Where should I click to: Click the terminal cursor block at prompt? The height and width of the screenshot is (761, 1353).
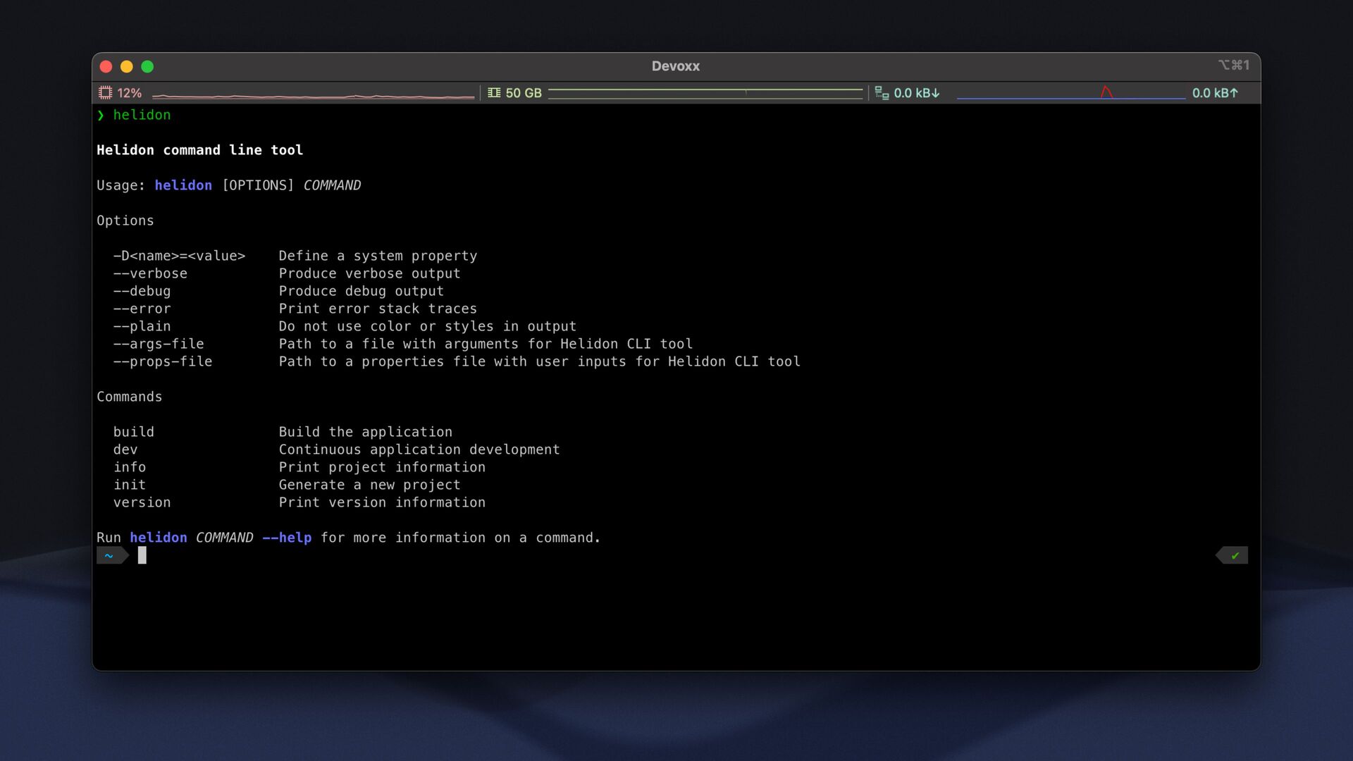click(142, 555)
